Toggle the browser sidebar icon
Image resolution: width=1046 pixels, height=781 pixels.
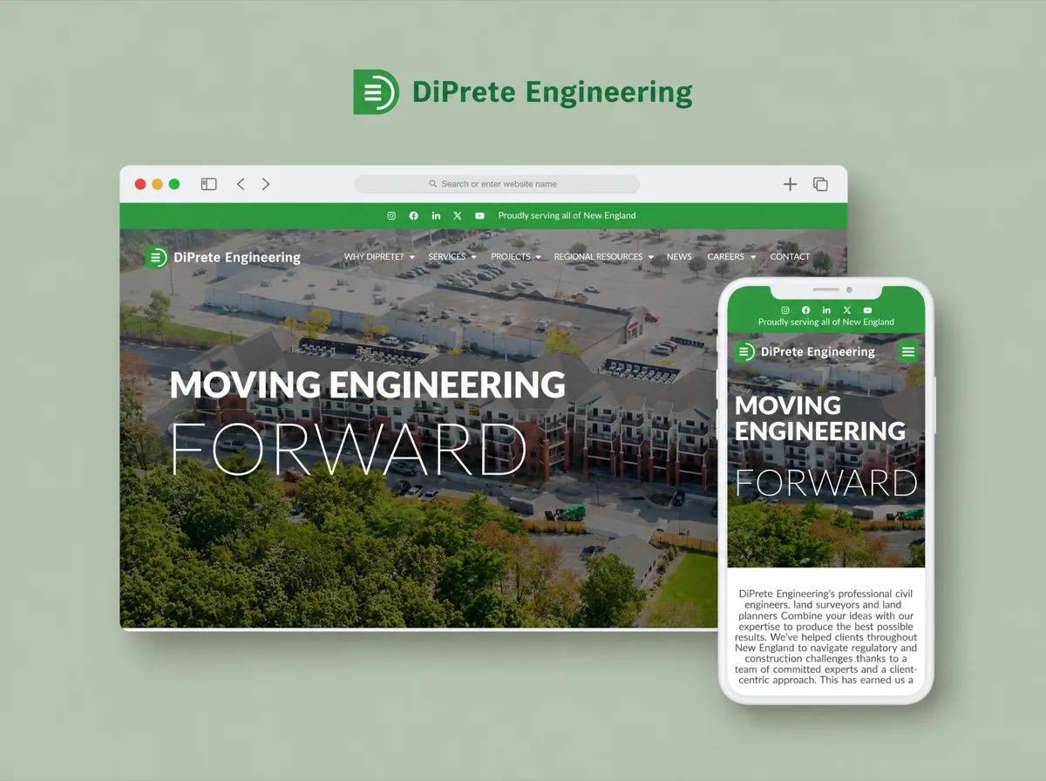coord(208,184)
